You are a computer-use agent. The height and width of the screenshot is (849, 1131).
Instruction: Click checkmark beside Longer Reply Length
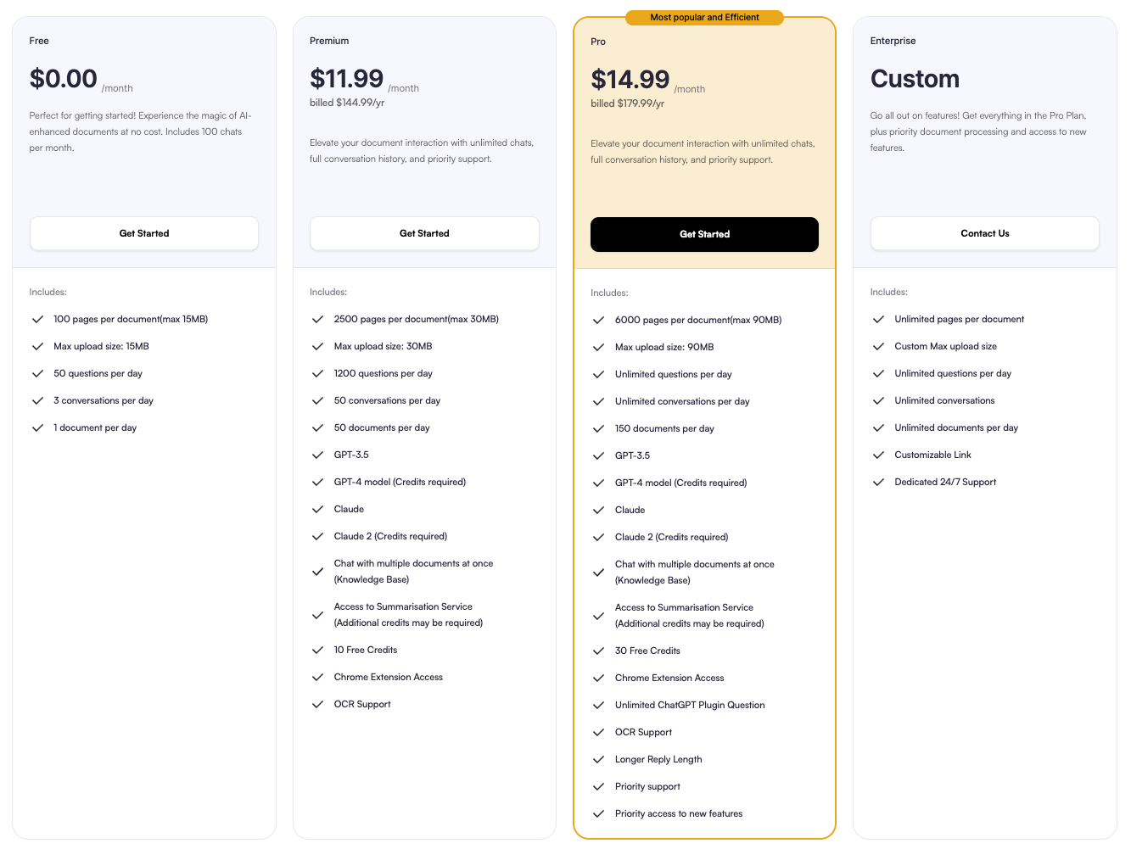[x=598, y=759]
